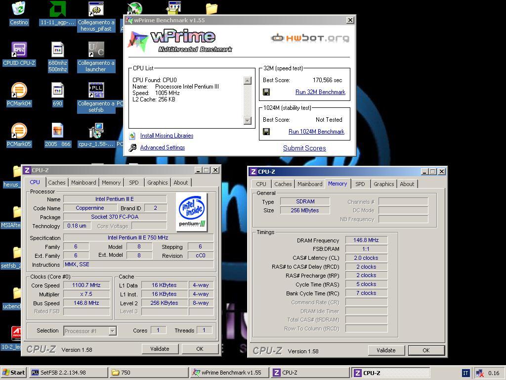This screenshot has width=506, height=380.
Task: Switch to Caches tab in left CPU-Z
Action: click(57, 183)
